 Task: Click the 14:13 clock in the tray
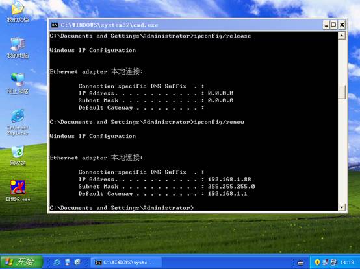coord(347,263)
